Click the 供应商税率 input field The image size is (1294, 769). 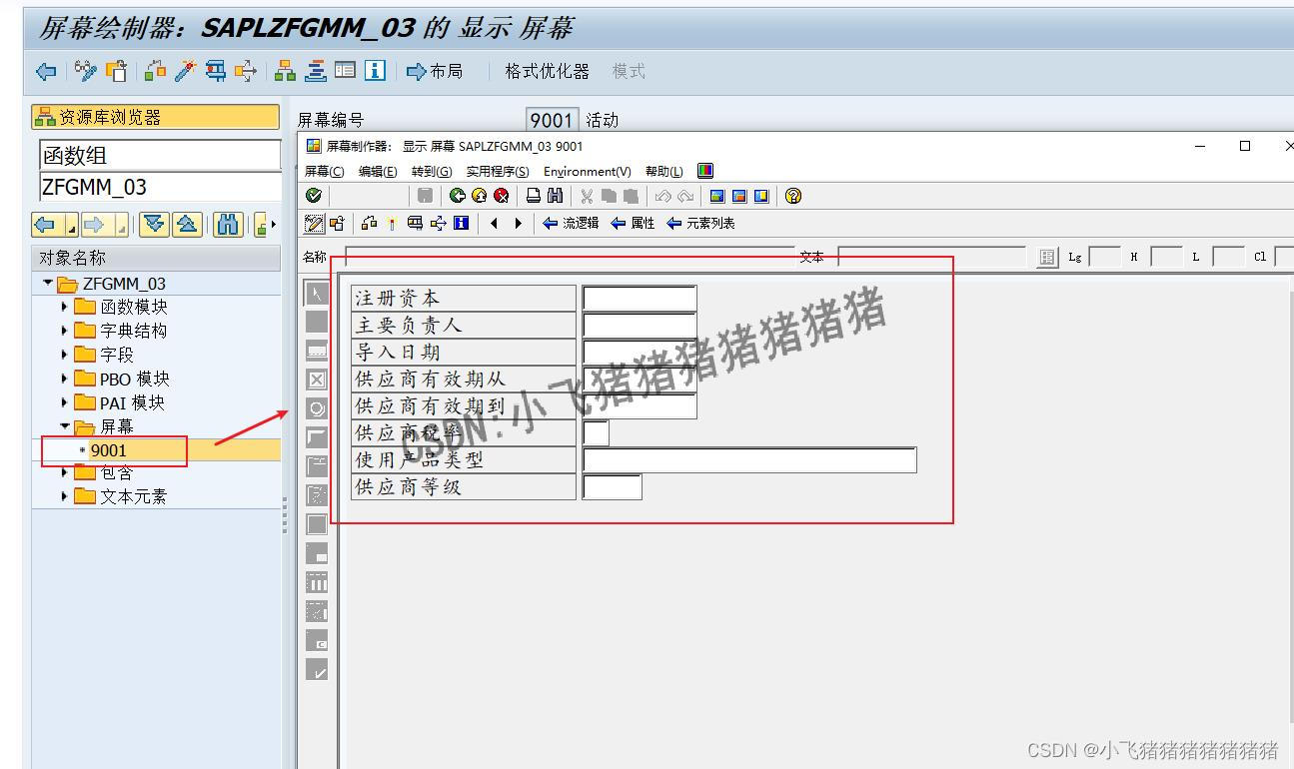[596, 432]
